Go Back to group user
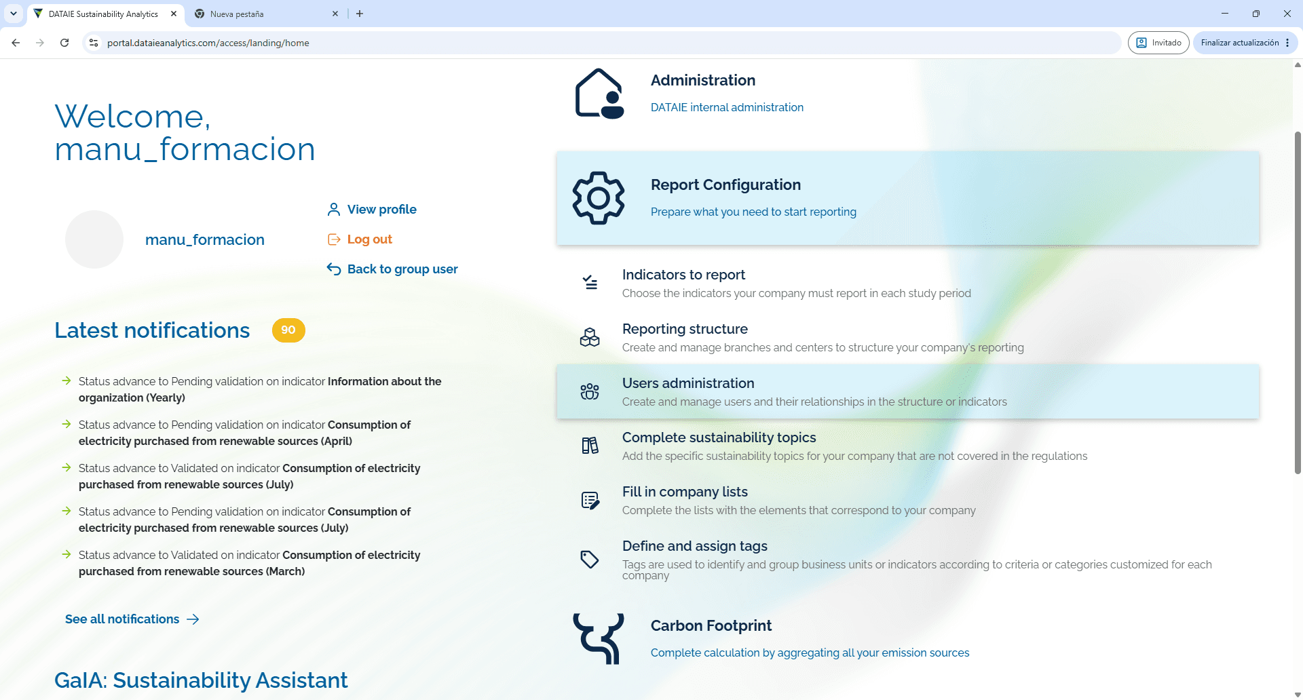1303x700 pixels. pyautogui.click(x=402, y=269)
